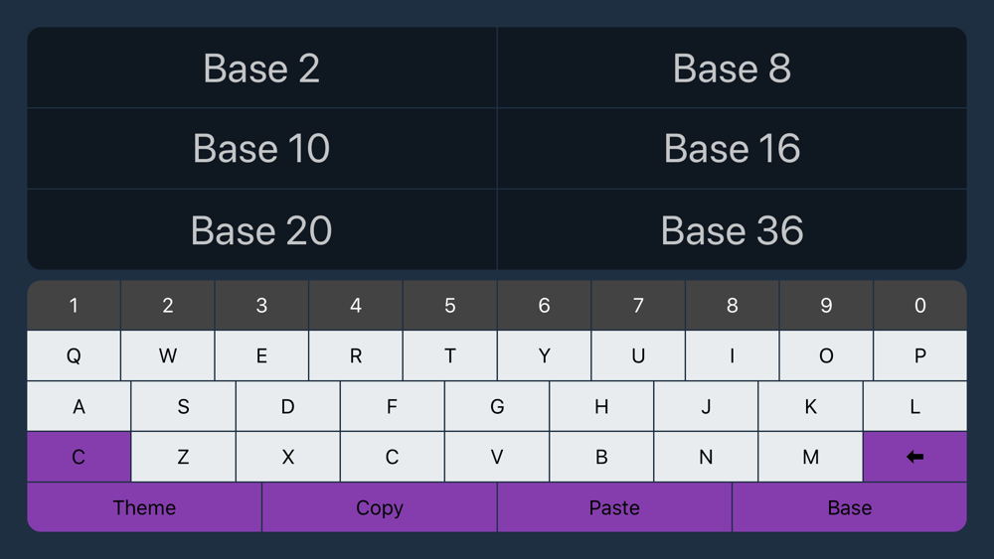Select the Base 8 field
Image resolution: width=994 pixels, height=559 pixels.
[x=733, y=68]
